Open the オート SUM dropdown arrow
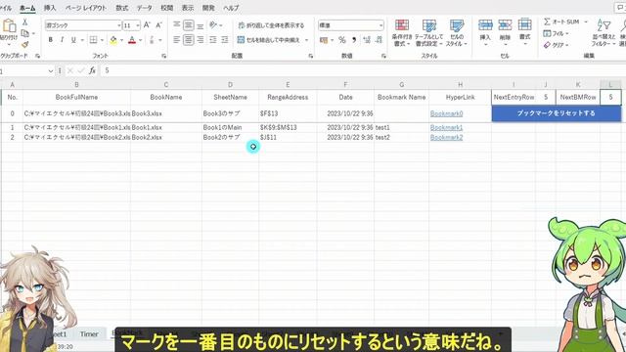The image size is (626, 352). tap(586, 22)
